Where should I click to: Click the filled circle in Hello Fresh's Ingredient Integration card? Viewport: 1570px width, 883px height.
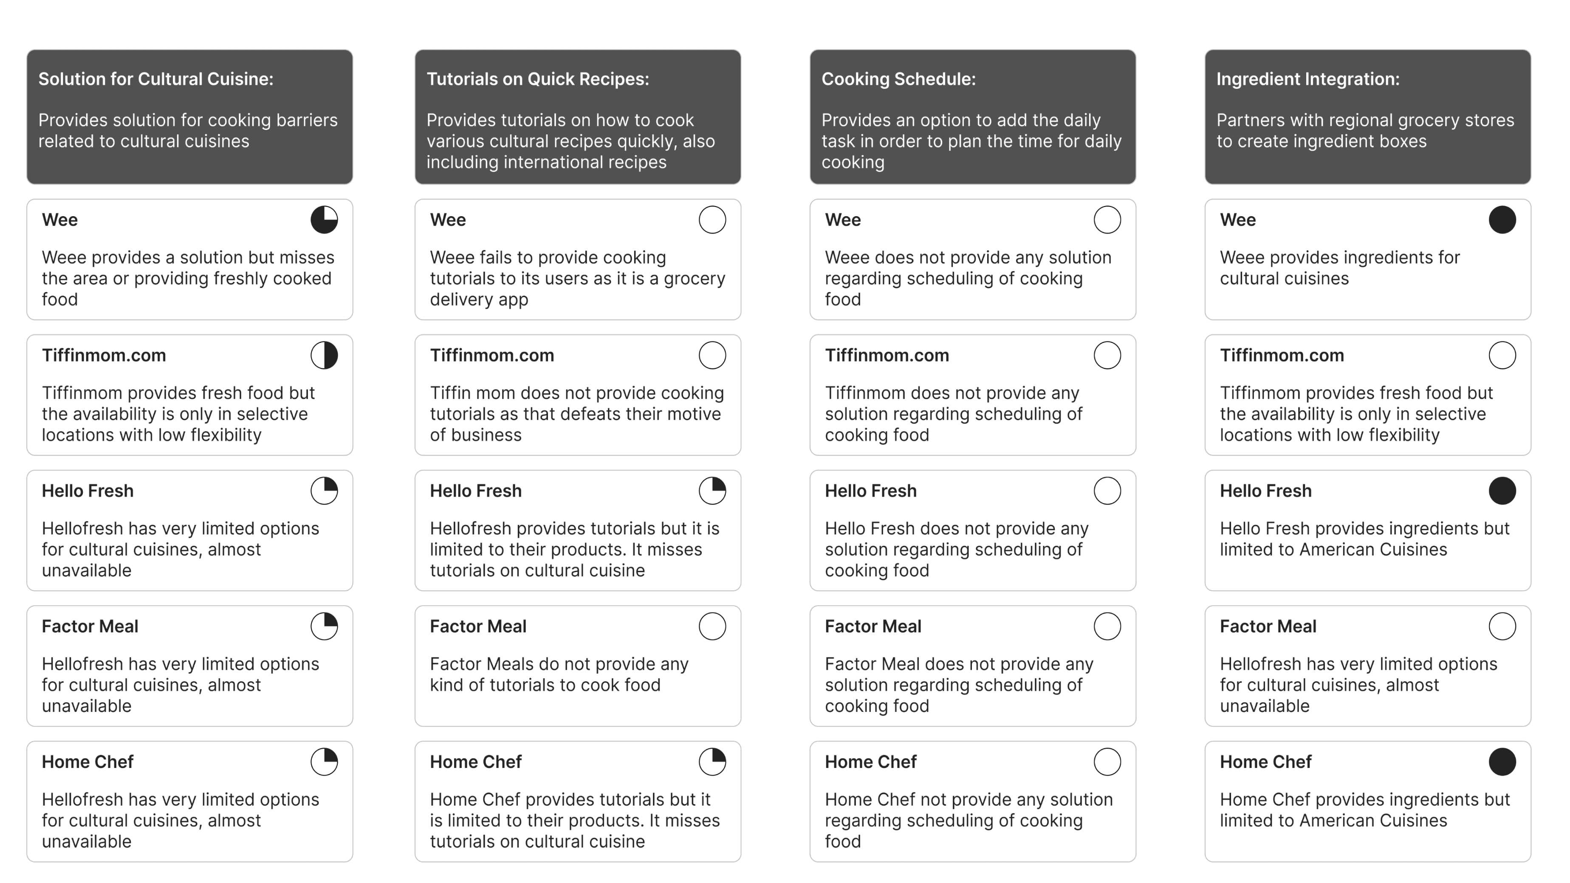click(1502, 491)
